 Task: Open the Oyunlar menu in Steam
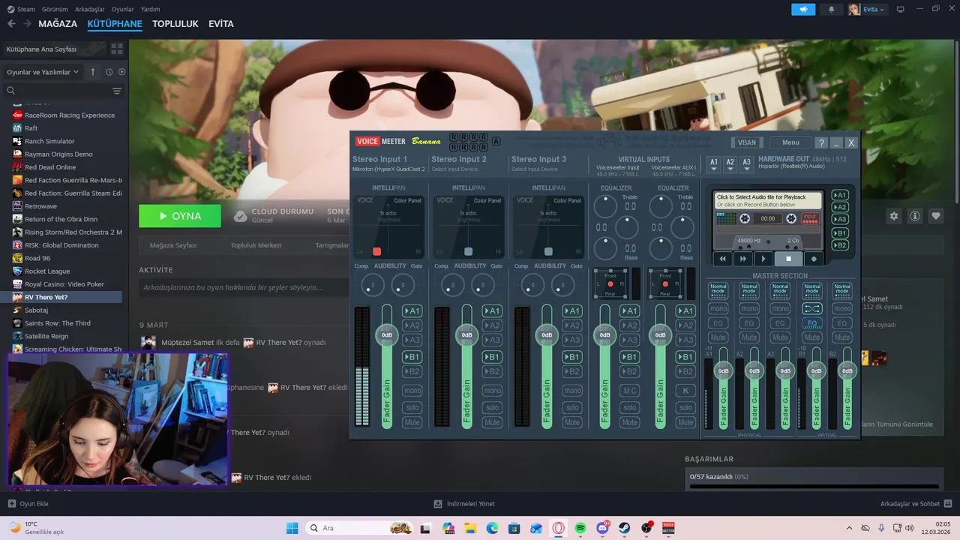tap(122, 9)
